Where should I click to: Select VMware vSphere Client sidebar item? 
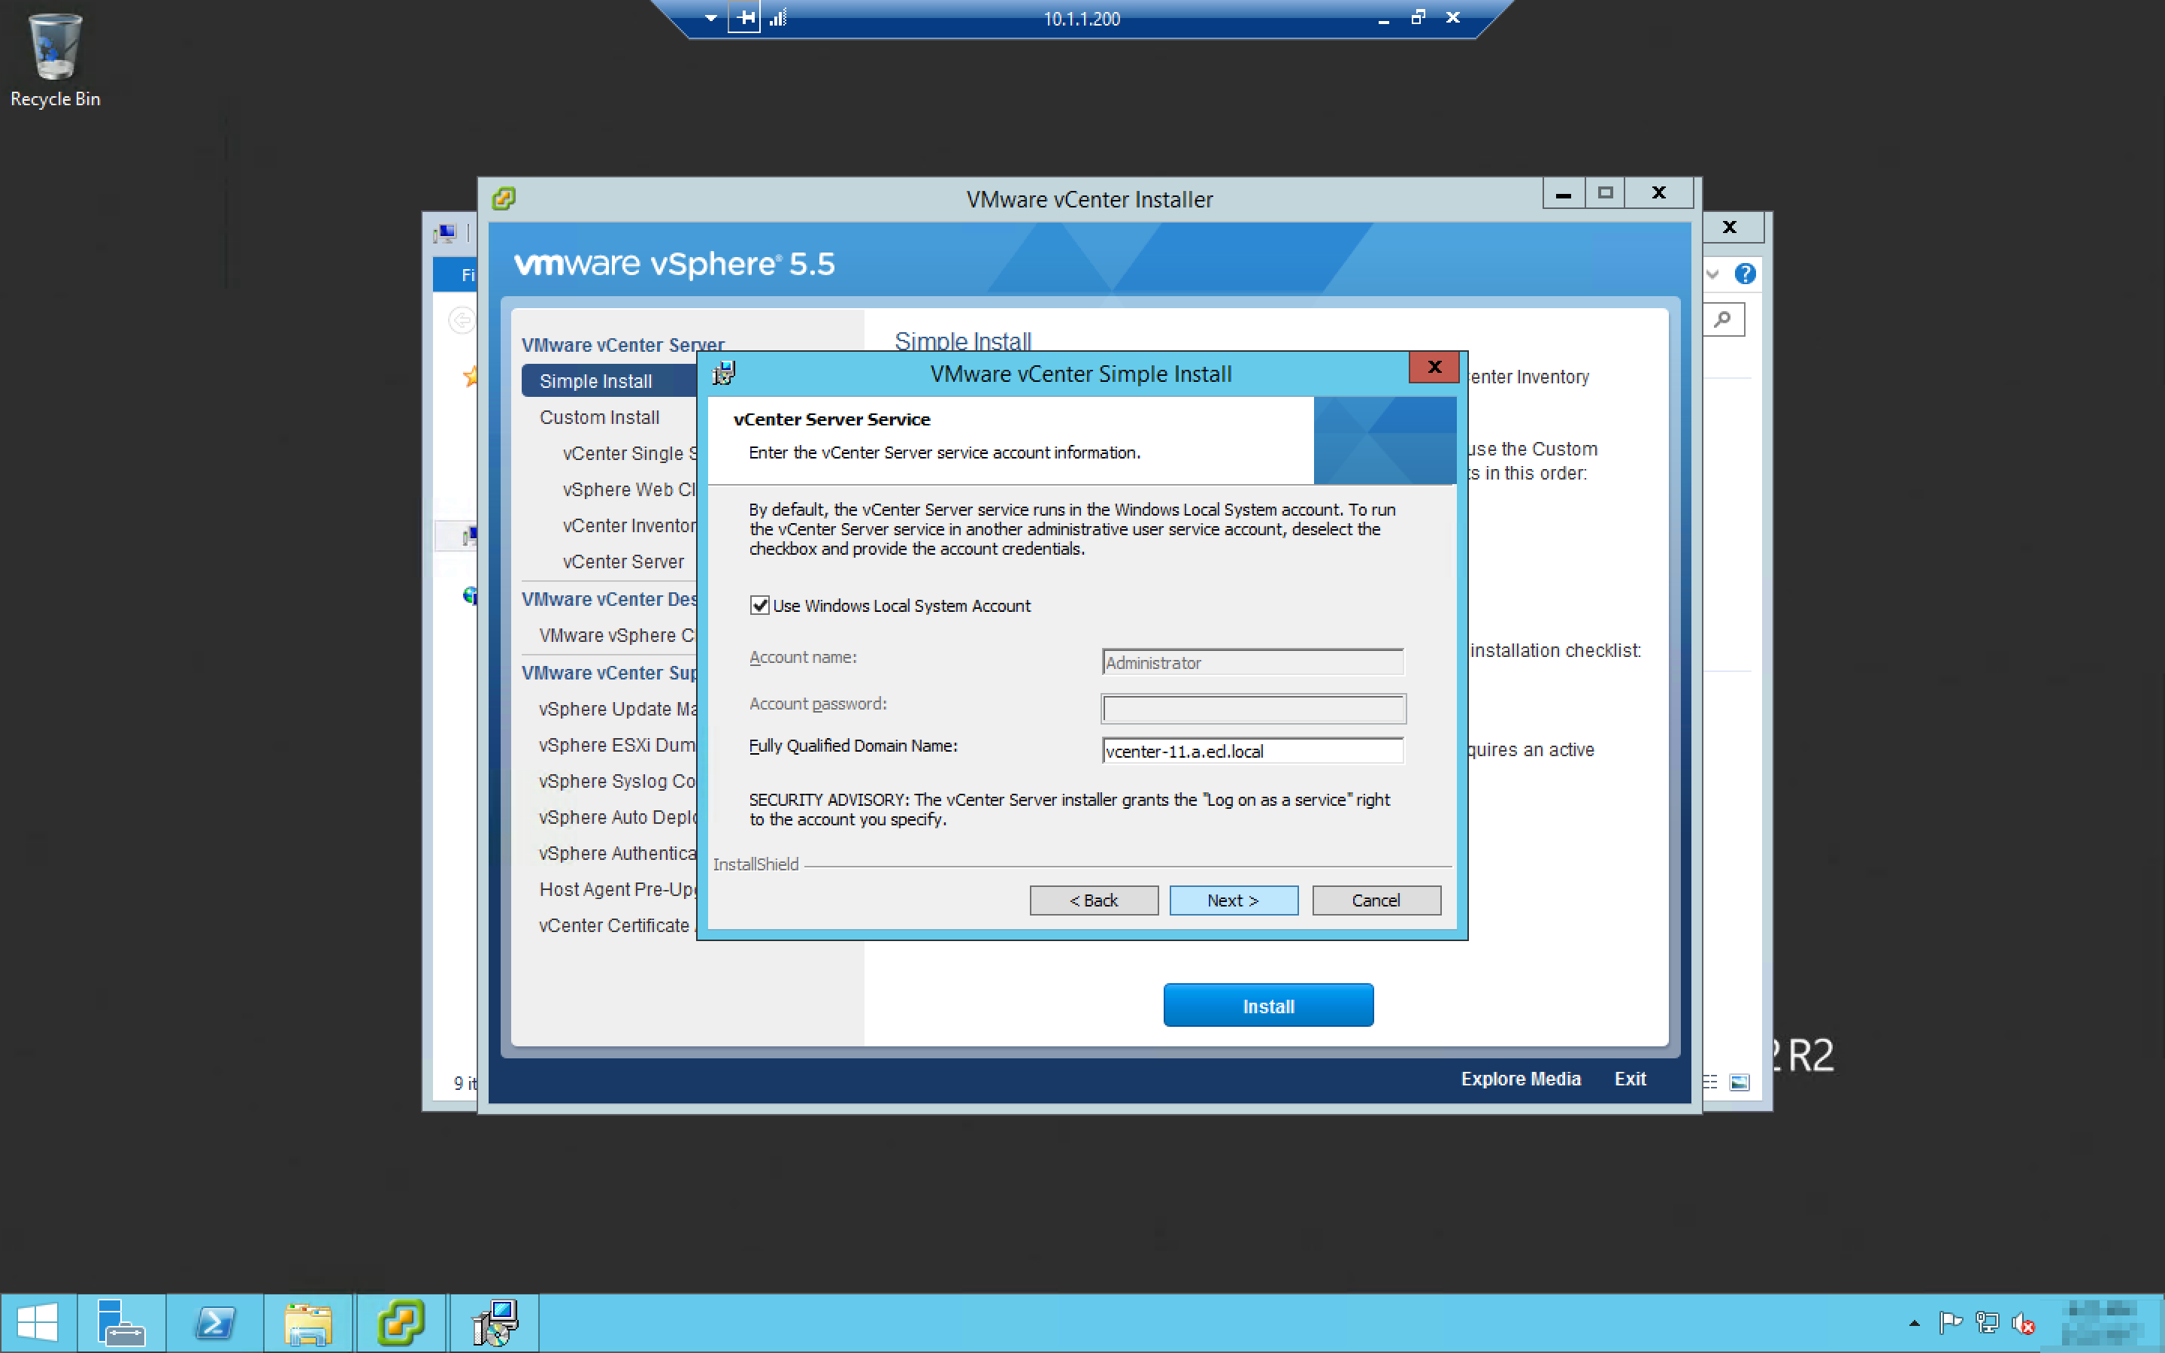click(617, 635)
